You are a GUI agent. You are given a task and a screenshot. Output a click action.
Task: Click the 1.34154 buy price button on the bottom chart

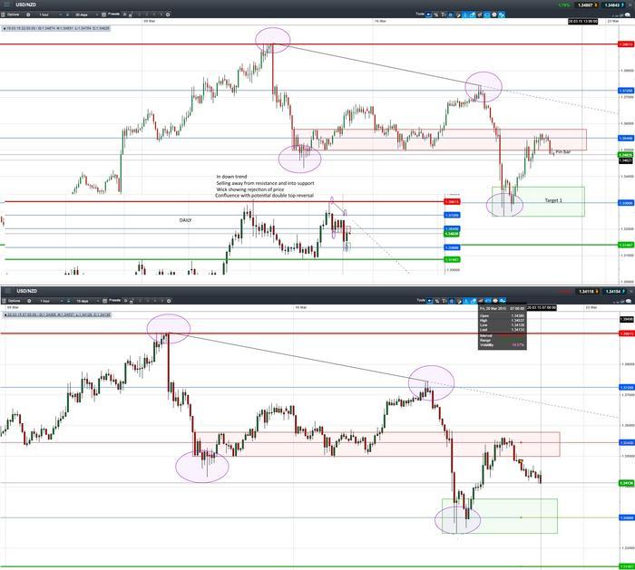[x=614, y=291]
